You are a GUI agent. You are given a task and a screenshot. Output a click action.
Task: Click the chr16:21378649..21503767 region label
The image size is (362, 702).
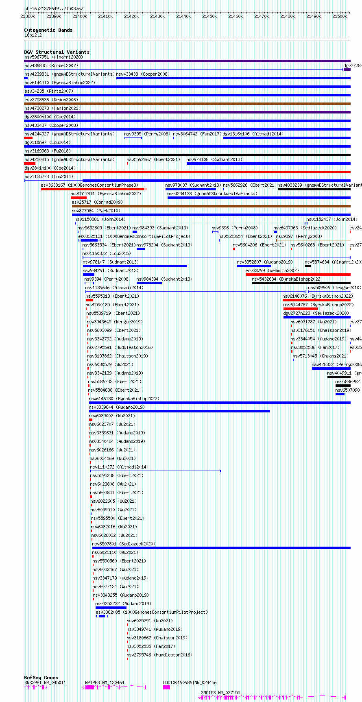[54, 9]
